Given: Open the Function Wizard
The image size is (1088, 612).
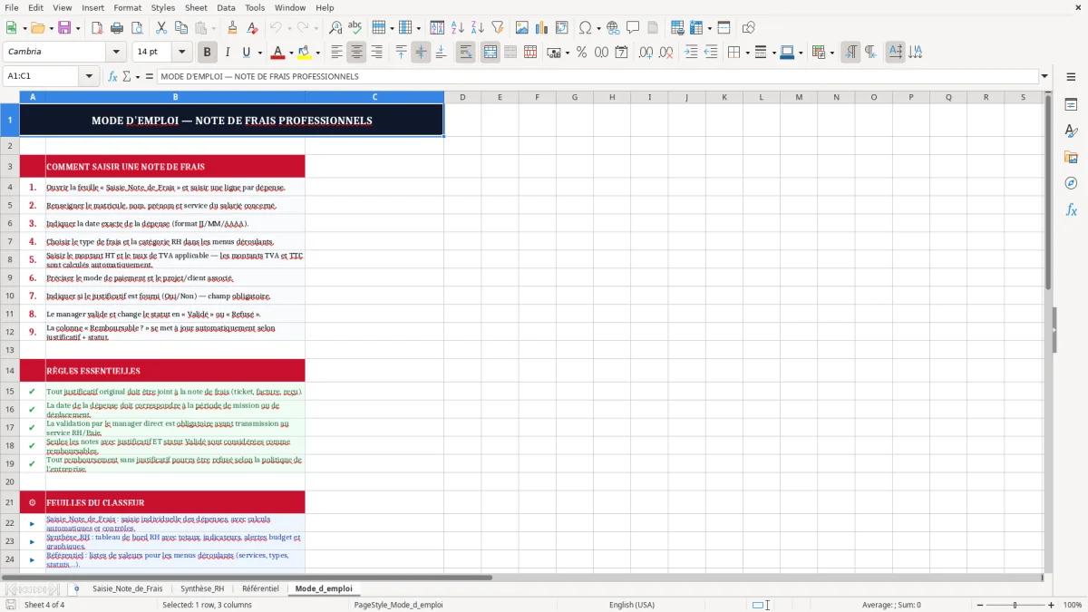Looking at the screenshot, I should coord(112,76).
